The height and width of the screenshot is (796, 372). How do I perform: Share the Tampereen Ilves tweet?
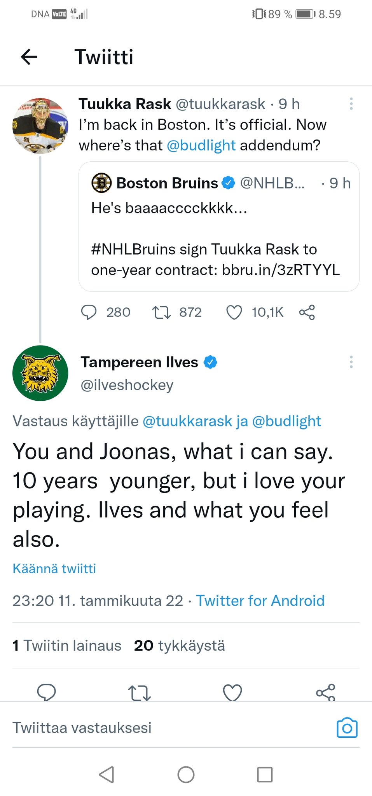325,692
